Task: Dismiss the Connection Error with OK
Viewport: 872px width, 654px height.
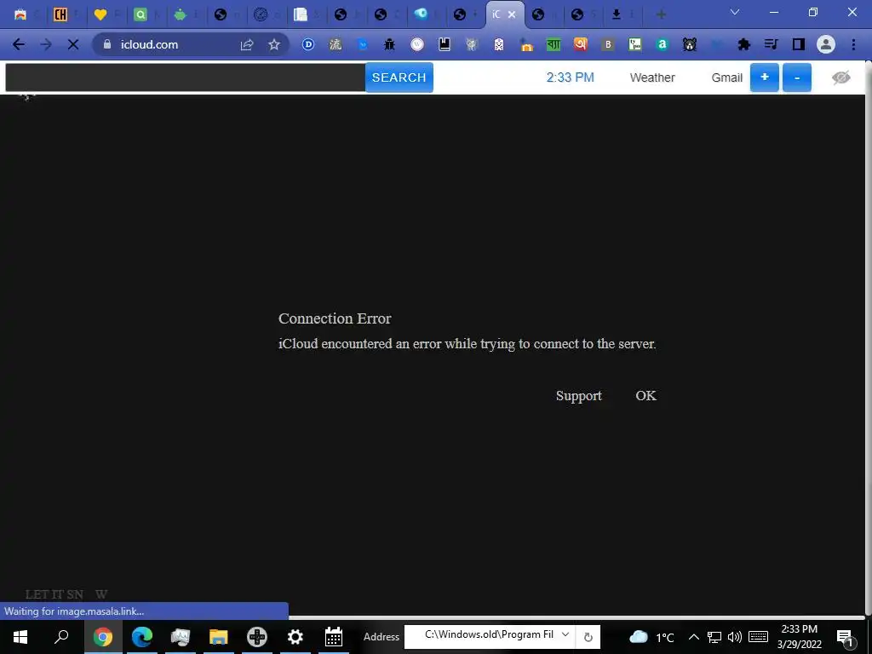Action: click(645, 396)
